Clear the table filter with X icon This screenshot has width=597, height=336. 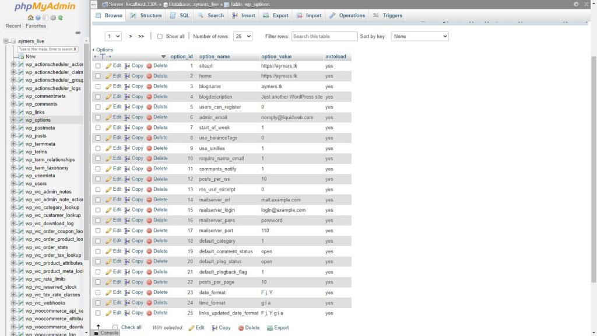point(75,49)
